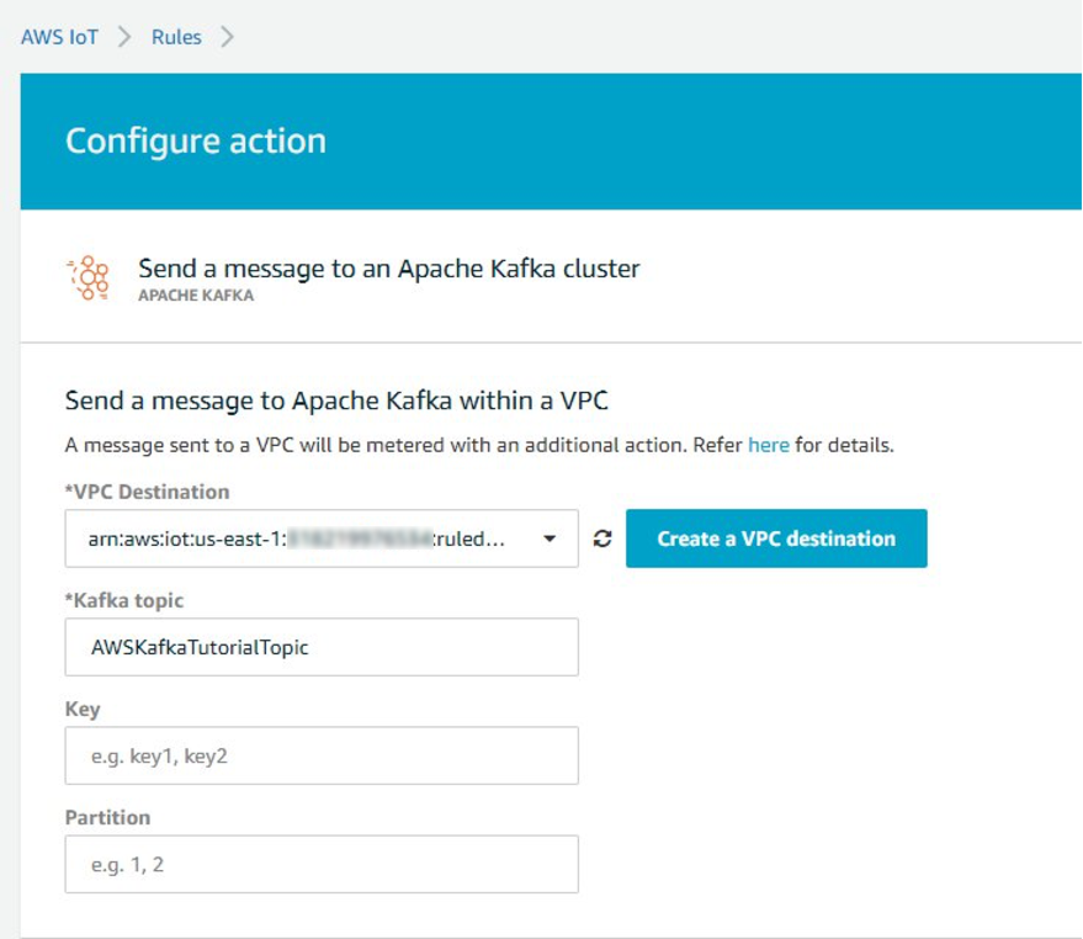This screenshot has height=939, width=1083.
Task: Open the 'here' pricing details link
Action: [768, 445]
